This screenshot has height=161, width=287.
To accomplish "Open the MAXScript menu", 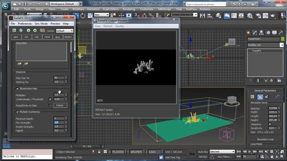I will coord(165,9).
